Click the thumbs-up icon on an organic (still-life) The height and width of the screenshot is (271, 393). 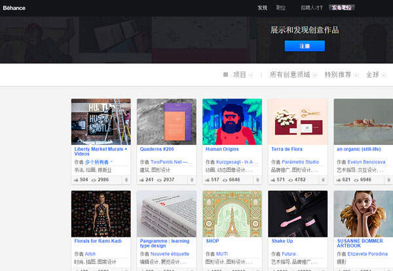click(x=338, y=179)
